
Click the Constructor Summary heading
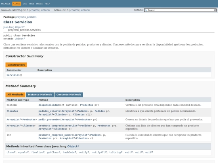pos(24,56)
